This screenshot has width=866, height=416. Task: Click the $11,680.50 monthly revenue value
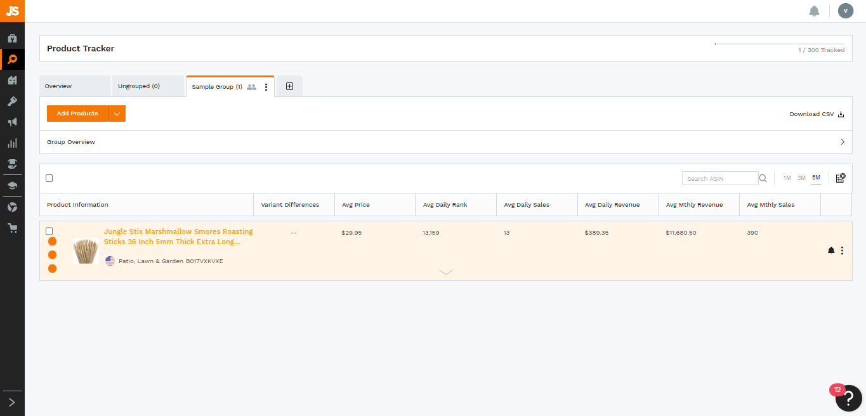(681, 233)
